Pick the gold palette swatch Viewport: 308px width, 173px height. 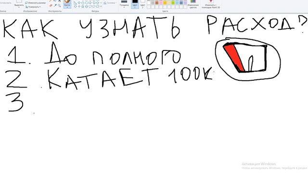coord(165,3)
